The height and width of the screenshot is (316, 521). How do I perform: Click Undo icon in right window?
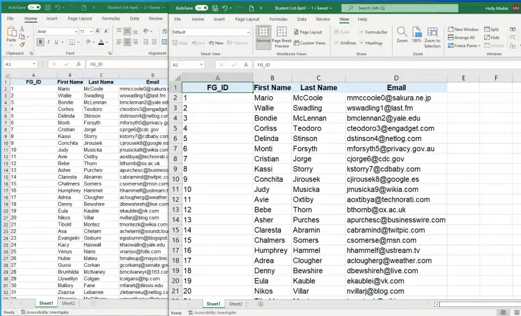click(225, 8)
